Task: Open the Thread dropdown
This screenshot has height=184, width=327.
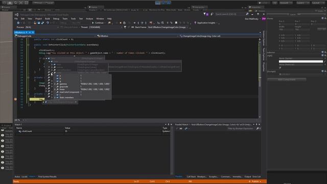Action: point(105,27)
